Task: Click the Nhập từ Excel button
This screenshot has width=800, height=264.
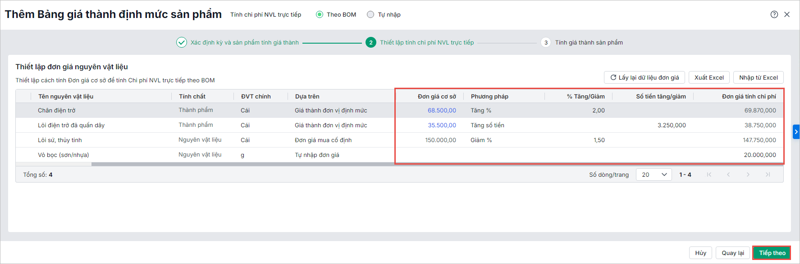Action: [758, 77]
